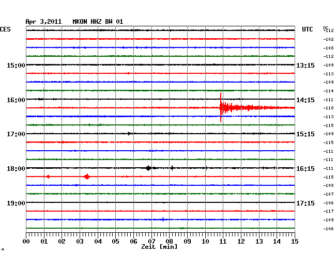This screenshot has width=336, height=255.
Task: Pick minute "00" on the time axis
Action: click(26, 241)
